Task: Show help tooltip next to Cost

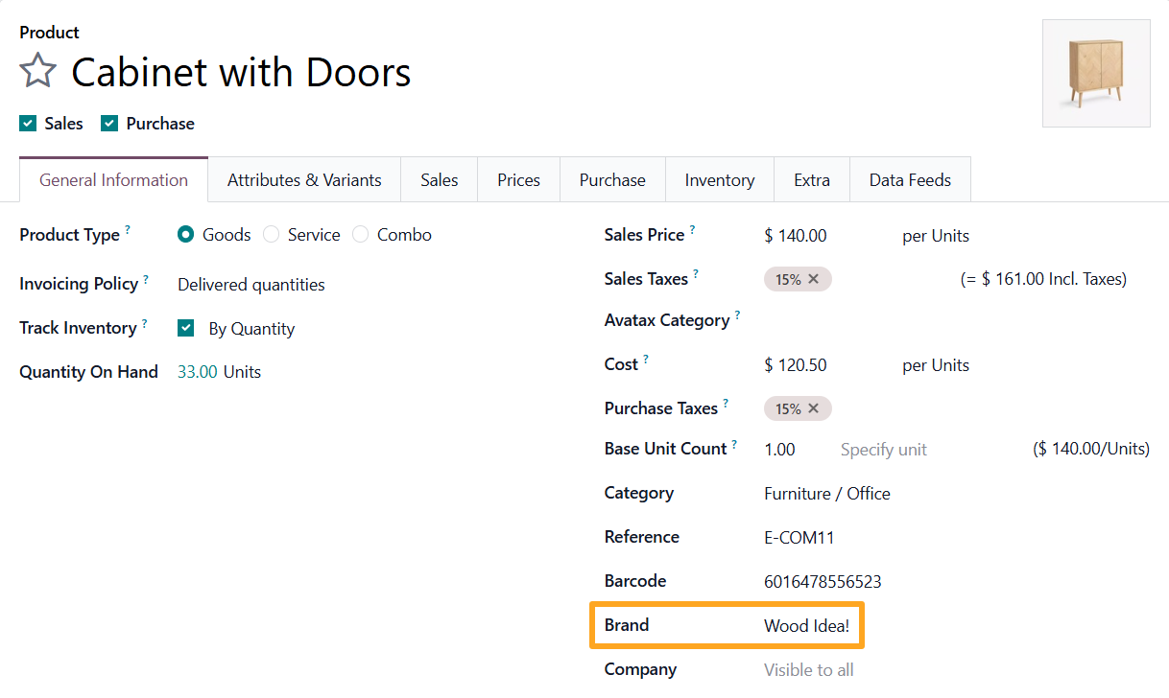Action: [646, 360]
